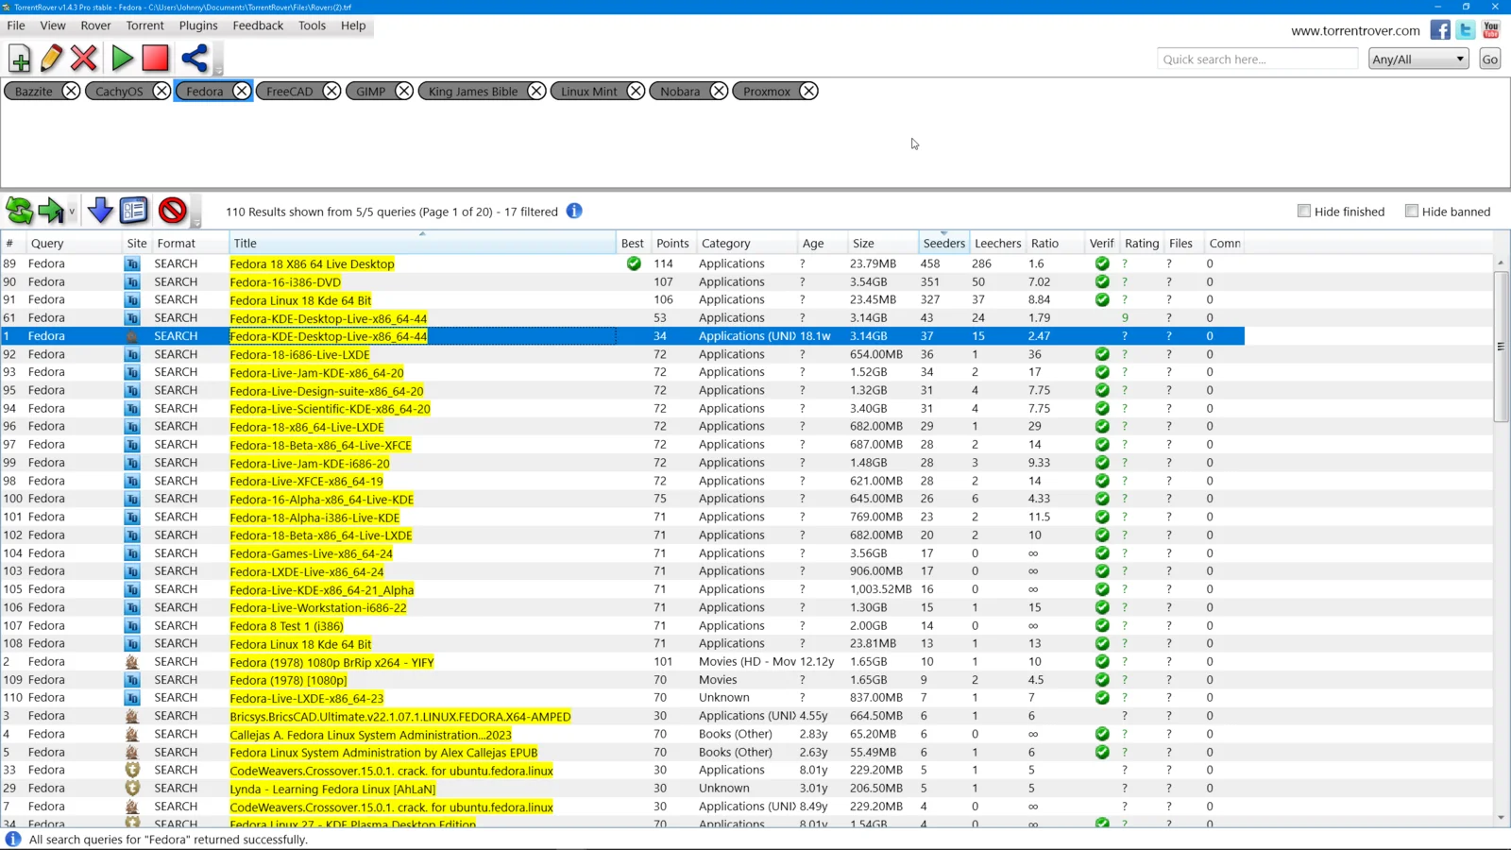Expand next-page arrow dropdown in results toolbar
This screenshot has height=850, width=1511.
tap(72, 212)
